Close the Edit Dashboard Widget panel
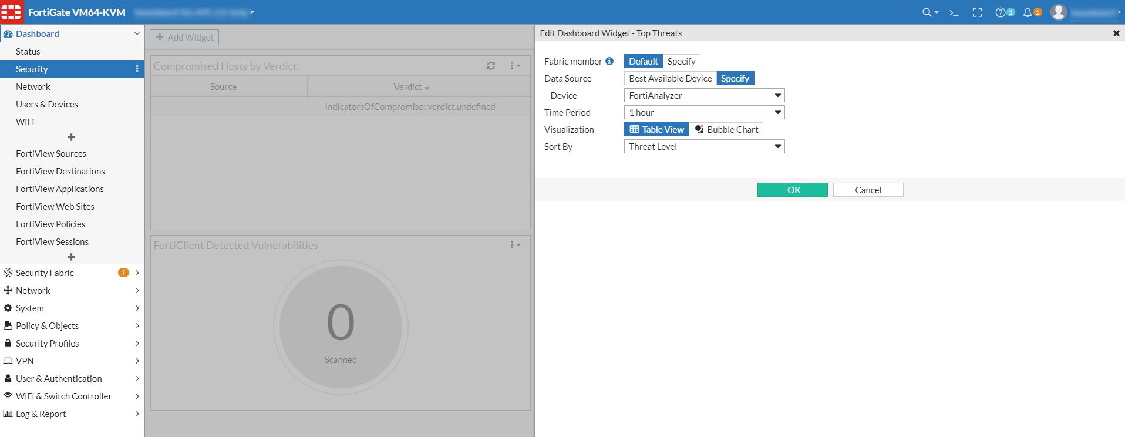Screen dimensions: 1125x437 1116,33
